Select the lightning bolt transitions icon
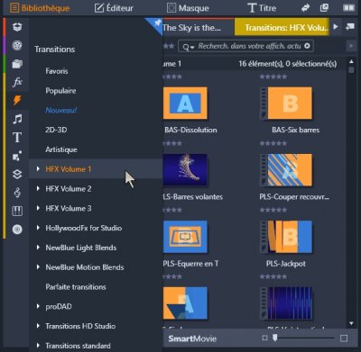The height and width of the screenshot is (352, 361). coord(17,100)
